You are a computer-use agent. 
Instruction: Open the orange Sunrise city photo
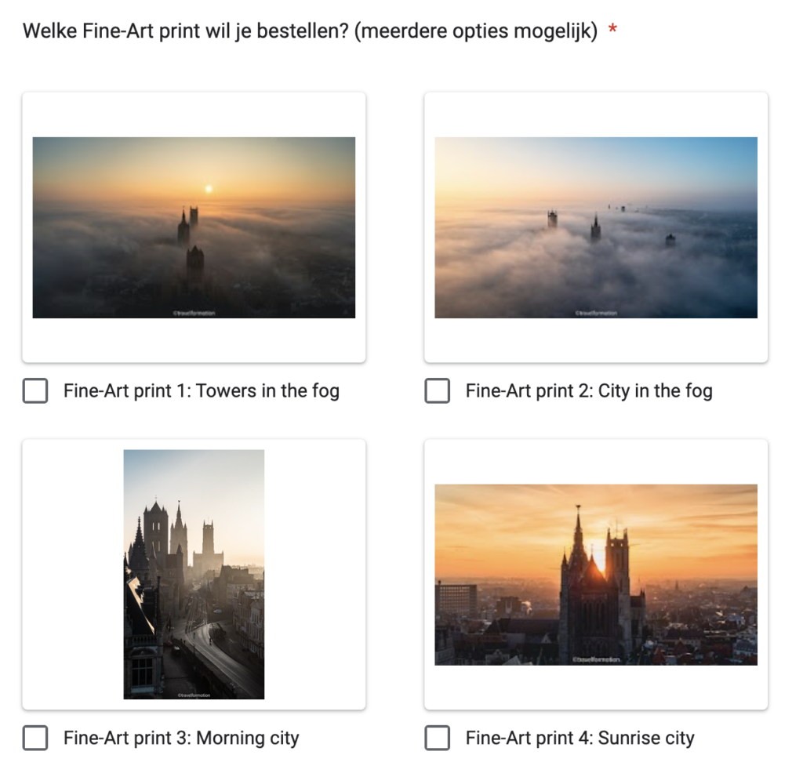click(x=596, y=574)
